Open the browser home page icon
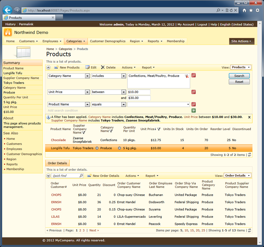Viewport: 264px width, 247px height. click(244, 10)
